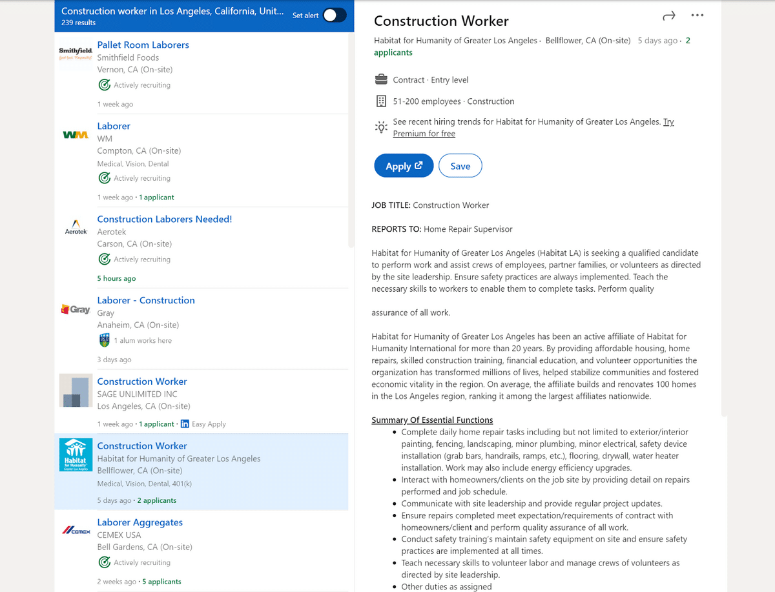Toggle the Set alert switch
The height and width of the screenshot is (592, 775).
pyautogui.click(x=335, y=15)
